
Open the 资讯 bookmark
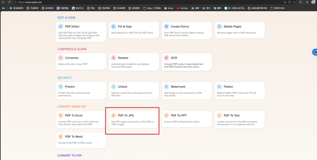click(206, 8)
